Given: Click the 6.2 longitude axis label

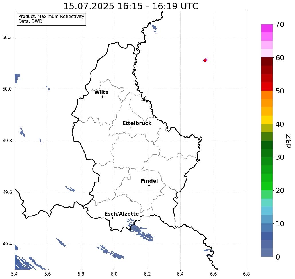Looking at the screenshot, I should tap(147, 274).
